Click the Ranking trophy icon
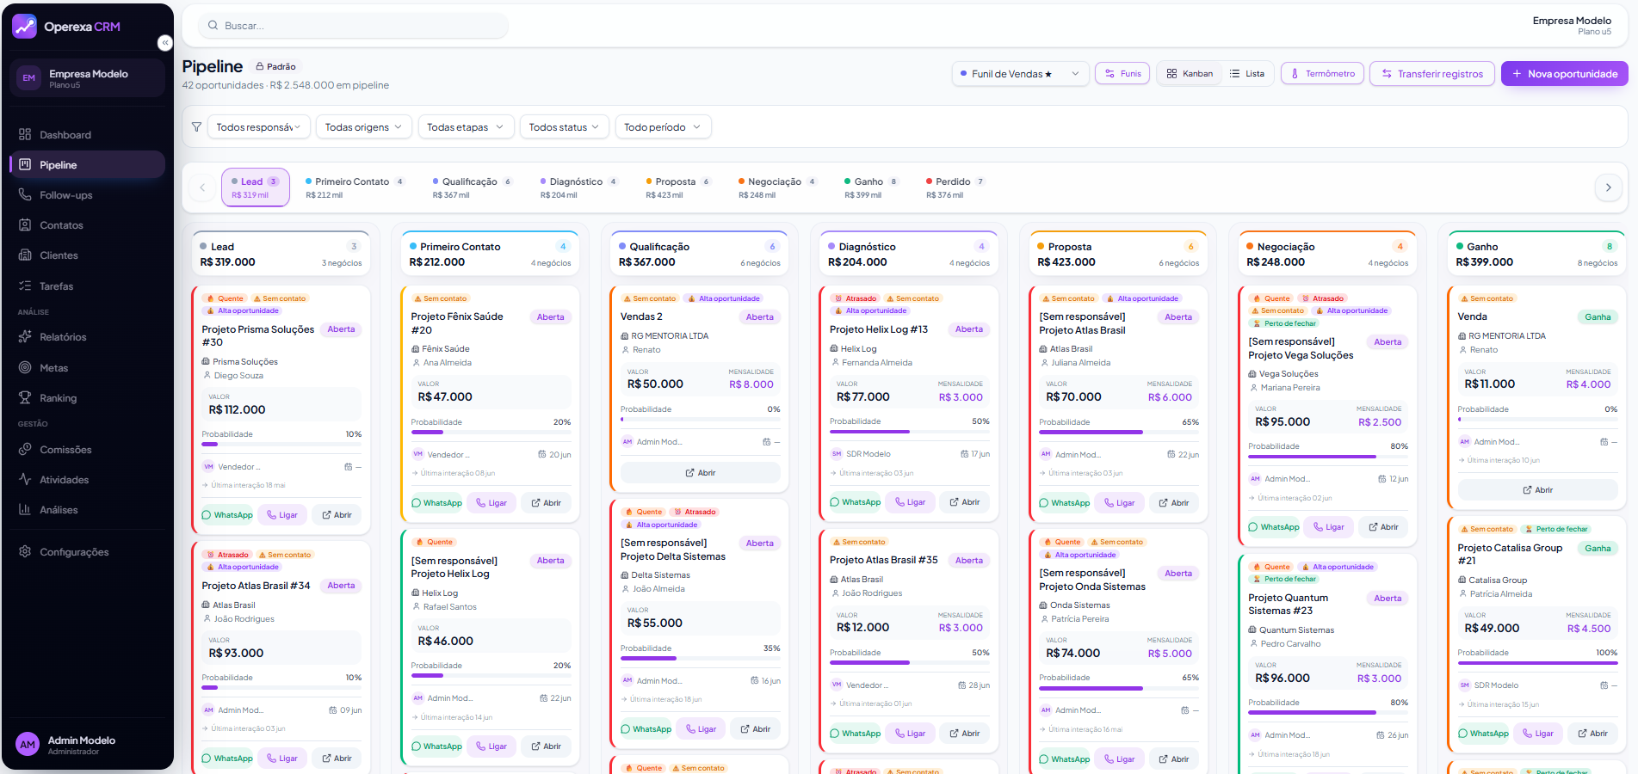 click(x=25, y=398)
